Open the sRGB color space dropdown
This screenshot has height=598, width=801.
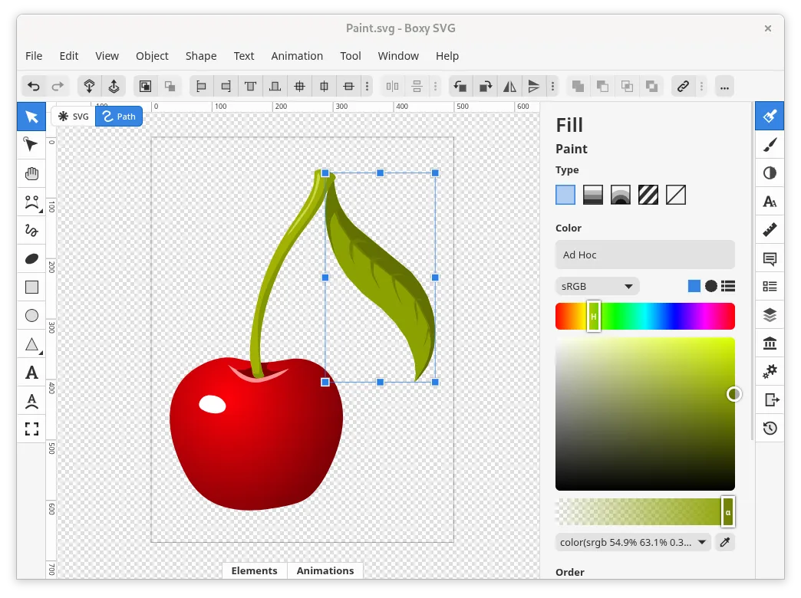[x=597, y=286]
